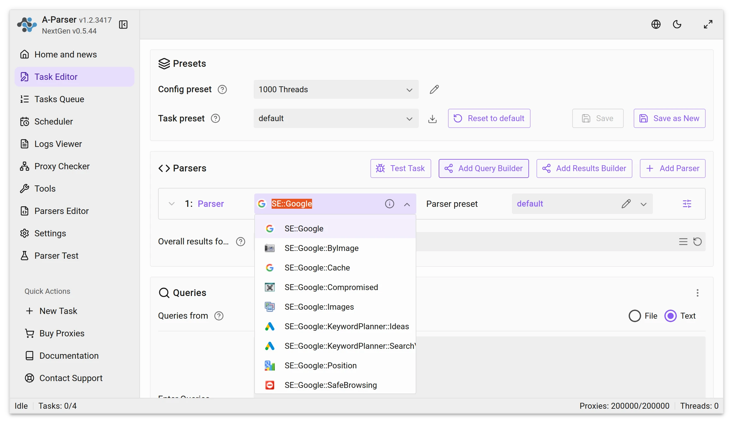Choose SE::Google::Compromised parser option
733x423 pixels.
point(335,287)
